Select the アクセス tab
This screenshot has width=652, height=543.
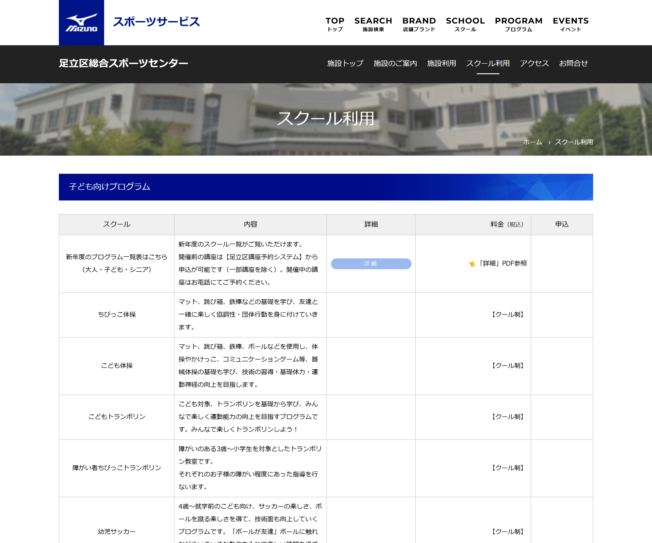click(x=534, y=63)
